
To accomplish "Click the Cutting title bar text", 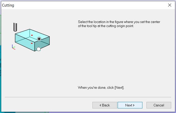I will [x=8, y=5].
